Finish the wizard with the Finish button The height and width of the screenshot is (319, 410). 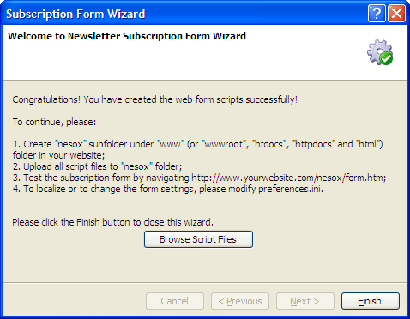click(x=371, y=301)
